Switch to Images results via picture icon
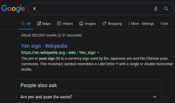 [81, 23]
